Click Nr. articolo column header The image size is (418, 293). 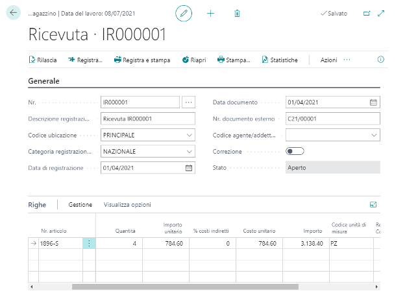(54, 231)
